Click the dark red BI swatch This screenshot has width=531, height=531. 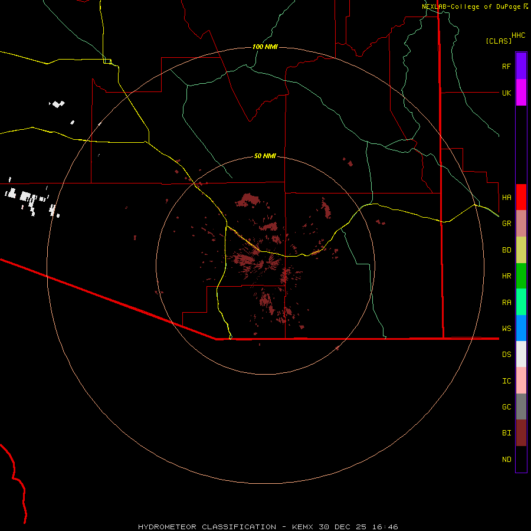pos(521,433)
